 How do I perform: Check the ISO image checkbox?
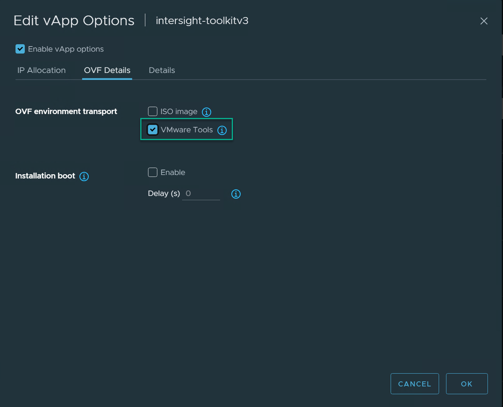[153, 111]
